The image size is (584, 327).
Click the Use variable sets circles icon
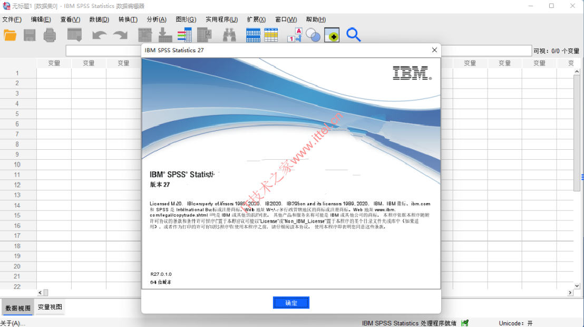313,35
